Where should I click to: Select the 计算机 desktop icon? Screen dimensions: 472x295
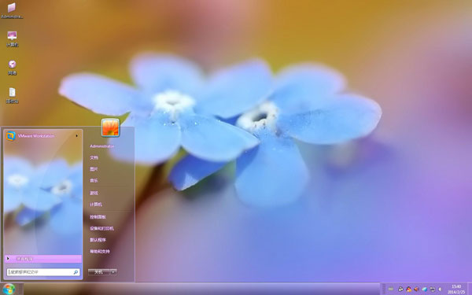12,39
